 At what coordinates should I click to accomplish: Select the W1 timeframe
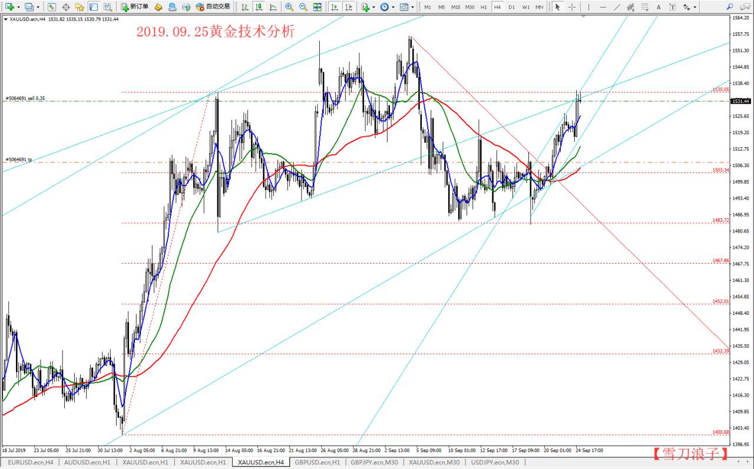click(526, 7)
